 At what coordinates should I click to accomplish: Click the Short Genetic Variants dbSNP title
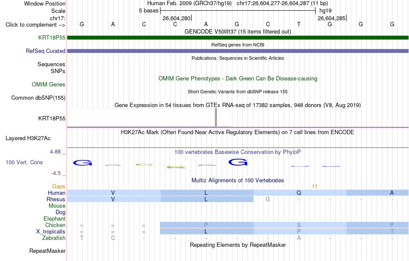pos(238,92)
